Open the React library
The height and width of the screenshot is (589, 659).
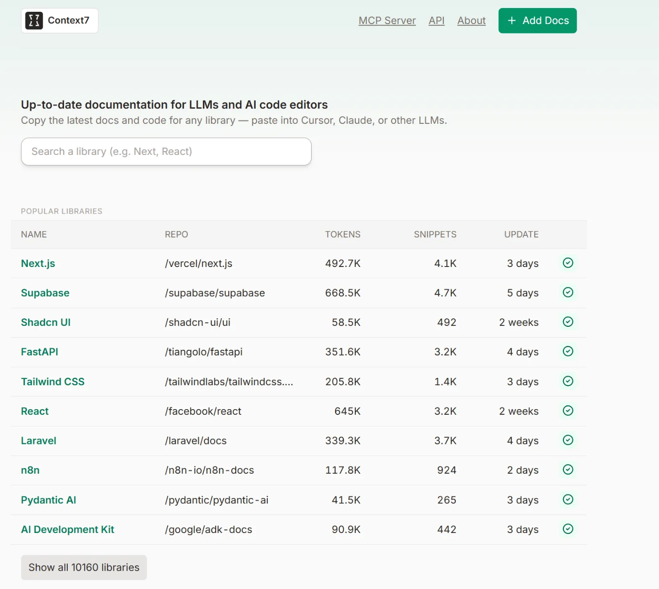tap(35, 411)
